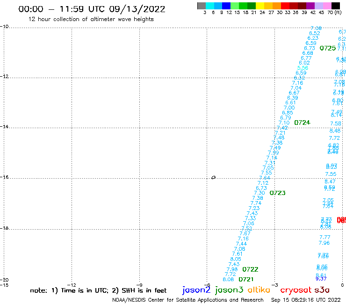Click the '42' label under the color legend
This screenshot has height=304, width=346.
tap(313, 13)
